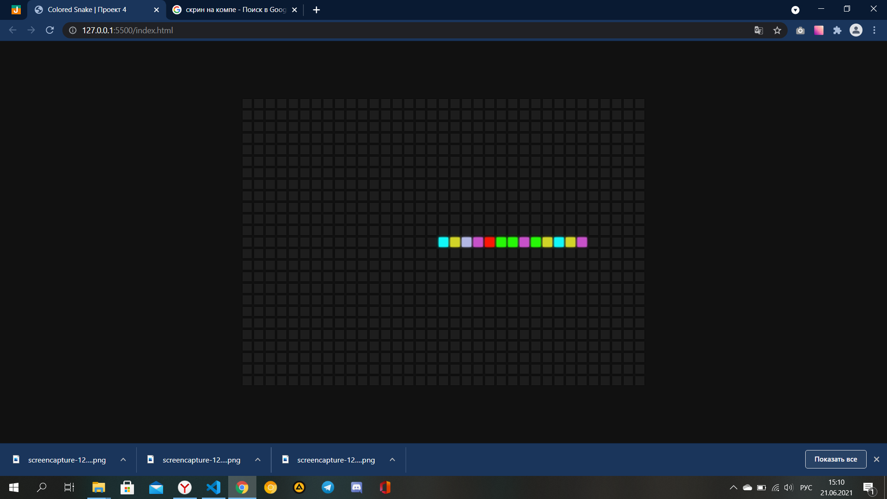Viewport: 887px width, 499px height.
Task: Open Telegram from the taskbar
Action: [328, 487]
